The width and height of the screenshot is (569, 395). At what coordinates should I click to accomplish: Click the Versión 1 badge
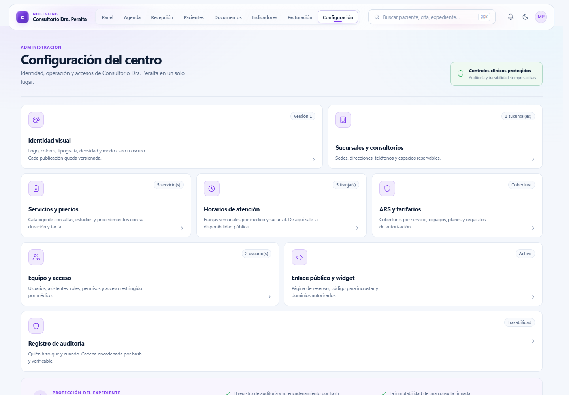click(303, 116)
